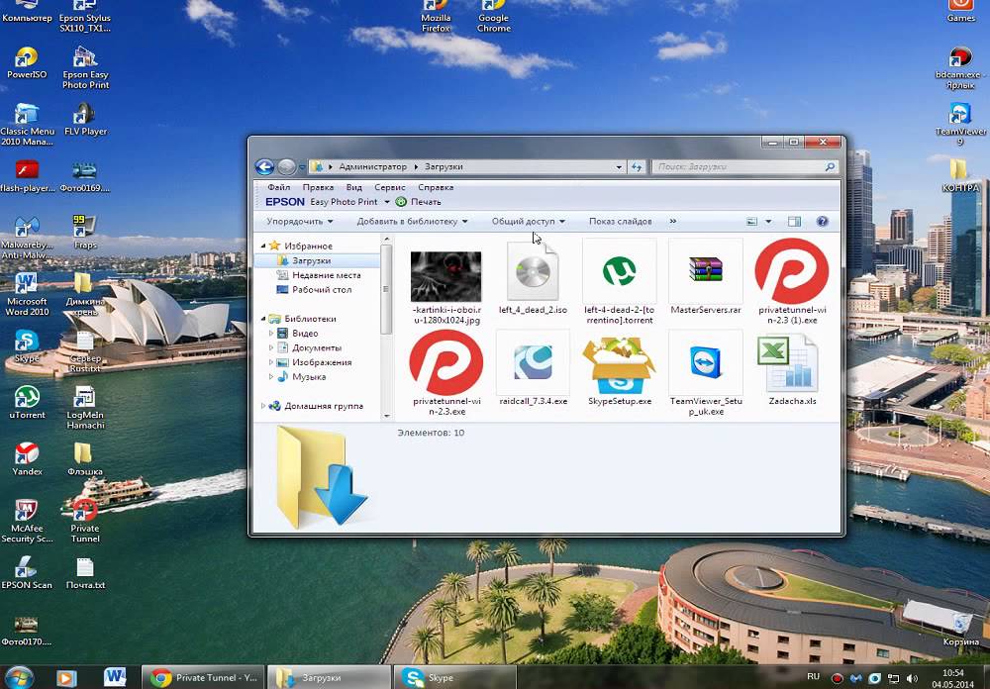Select the Zadacha.xls spreadsheet
Screen dimensions: 990x689
(792, 368)
